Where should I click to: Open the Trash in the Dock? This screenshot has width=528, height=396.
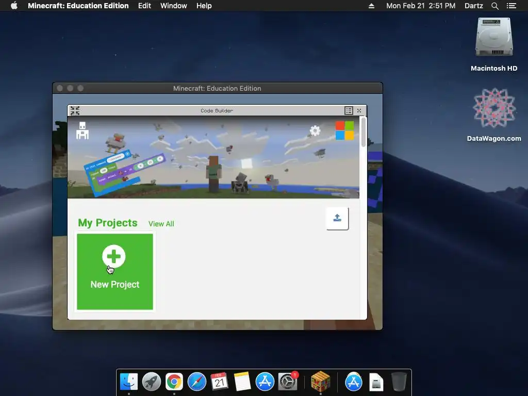(399, 382)
